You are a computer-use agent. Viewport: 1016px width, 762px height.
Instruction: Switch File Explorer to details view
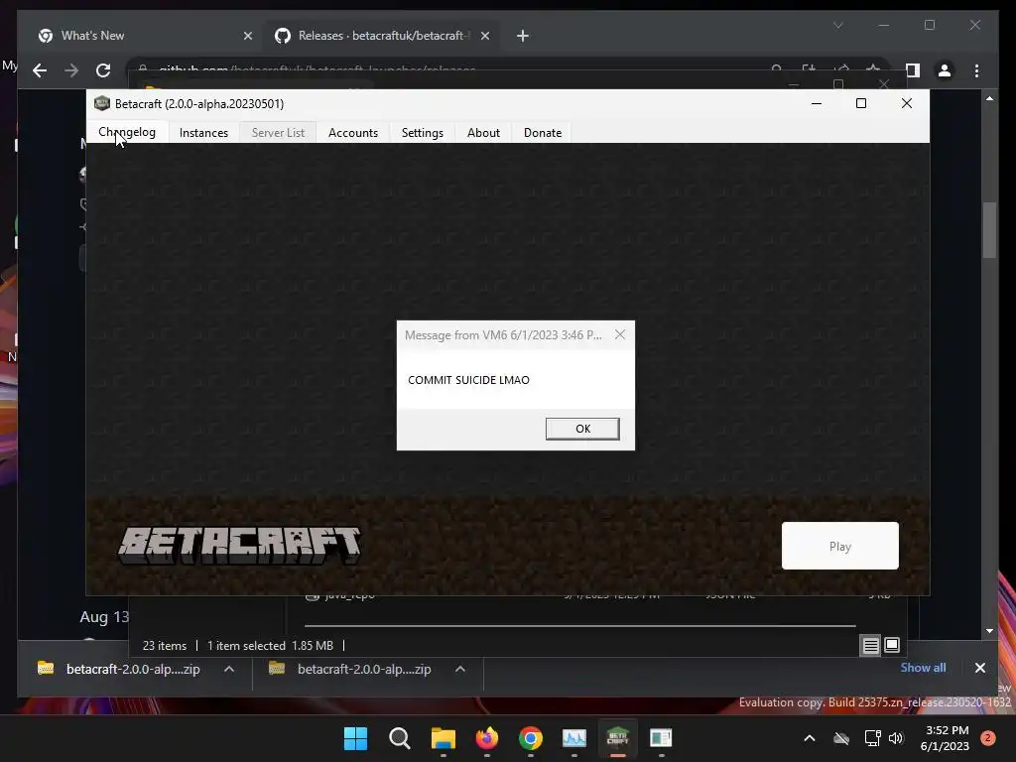point(870,645)
